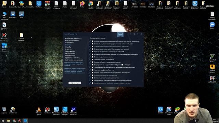Check disable autorun of removable drives
Image resolution: width=219 pixels, height=123 pixels.
(92, 78)
